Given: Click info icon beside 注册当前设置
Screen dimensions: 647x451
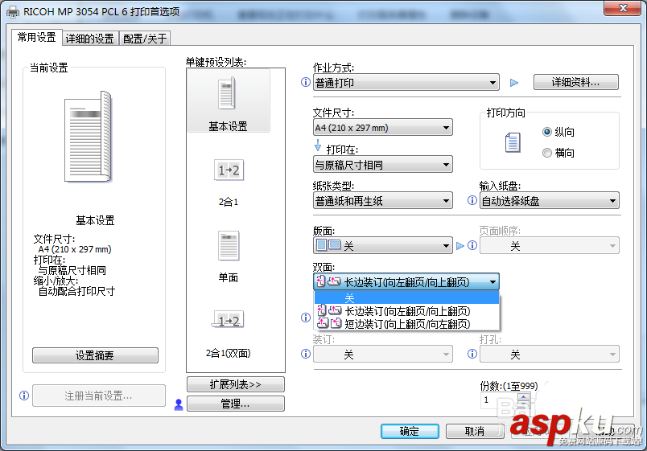Looking at the screenshot, I should tap(24, 396).
